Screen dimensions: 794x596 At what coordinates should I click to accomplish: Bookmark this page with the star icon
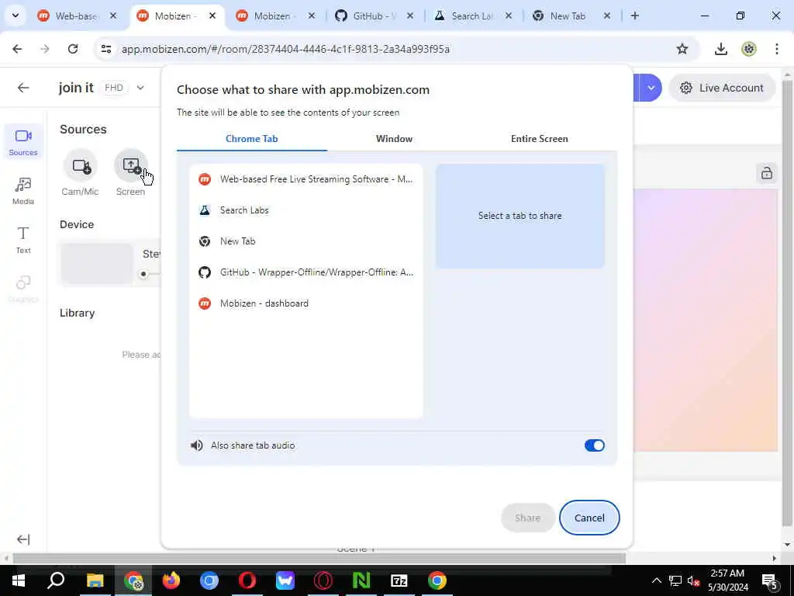pos(682,49)
